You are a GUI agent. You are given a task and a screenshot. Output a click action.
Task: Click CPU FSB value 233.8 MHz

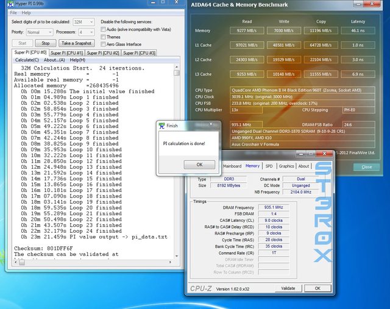(x=302, y=103)
